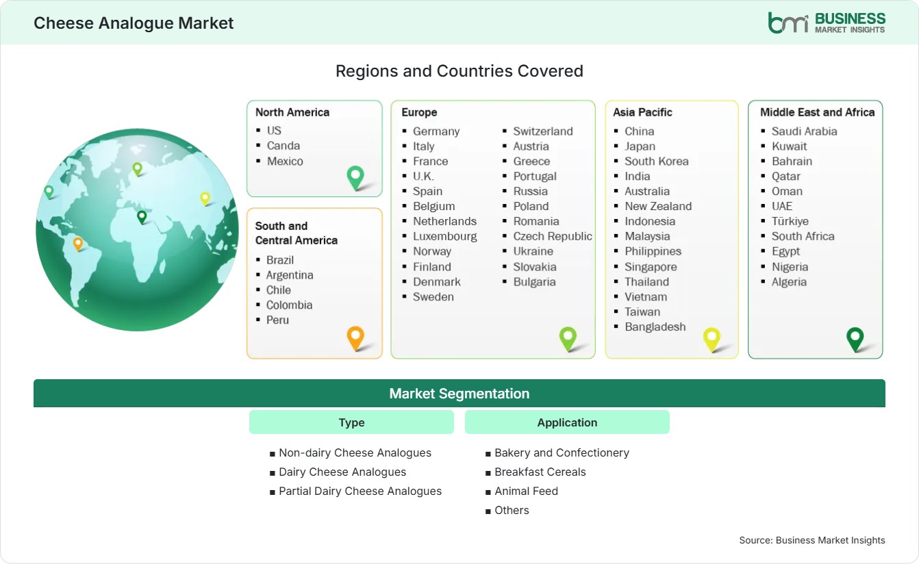Screen dimensions: 919x564
Task: Click the orange pin in South and Central America card
Action: click(355, 338)
